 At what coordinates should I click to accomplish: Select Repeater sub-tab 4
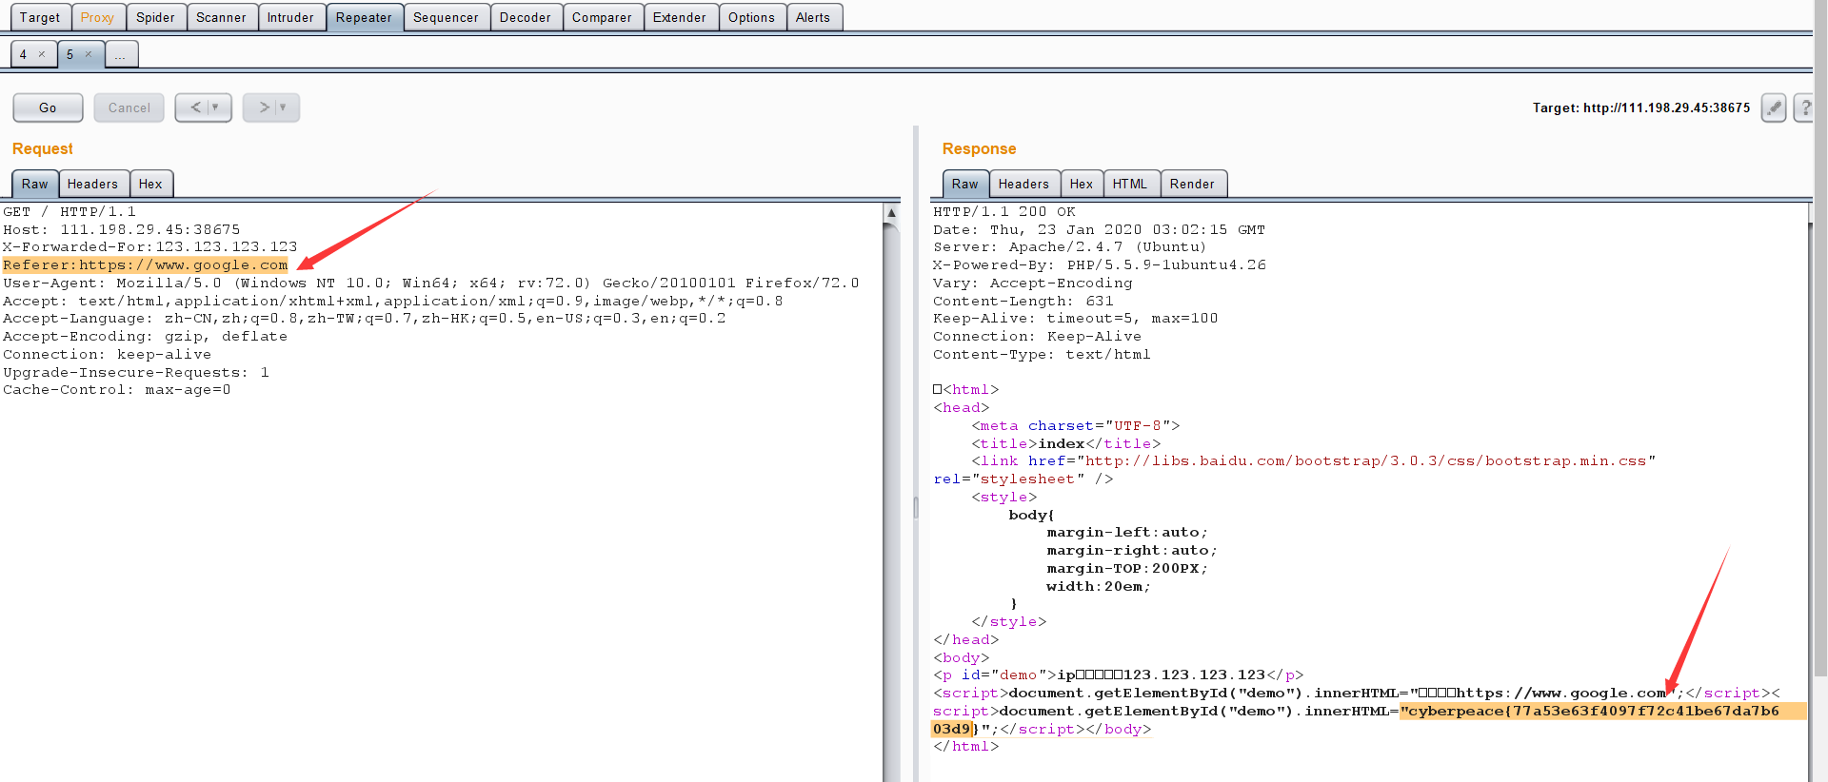point(24,54)
